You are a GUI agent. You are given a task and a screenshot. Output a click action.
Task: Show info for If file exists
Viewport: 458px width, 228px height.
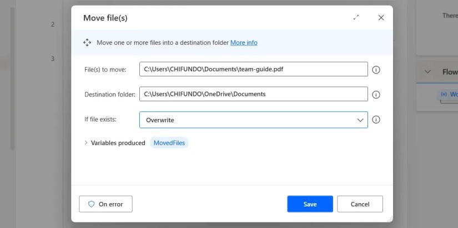pyautogui.click(x=376, y=120)
